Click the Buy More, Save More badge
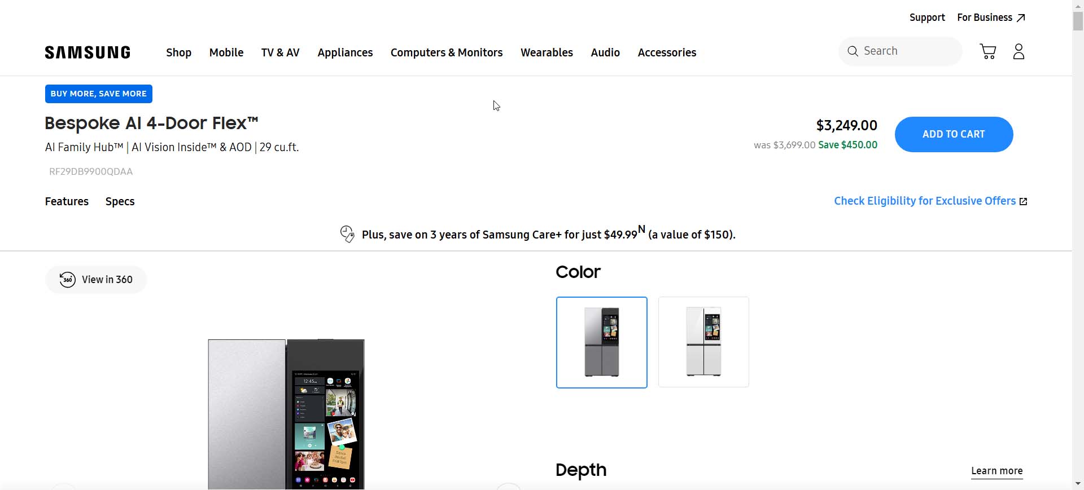Image resolution: width=1084 pixels, height=490 pixels. click(x=99, y=94)
